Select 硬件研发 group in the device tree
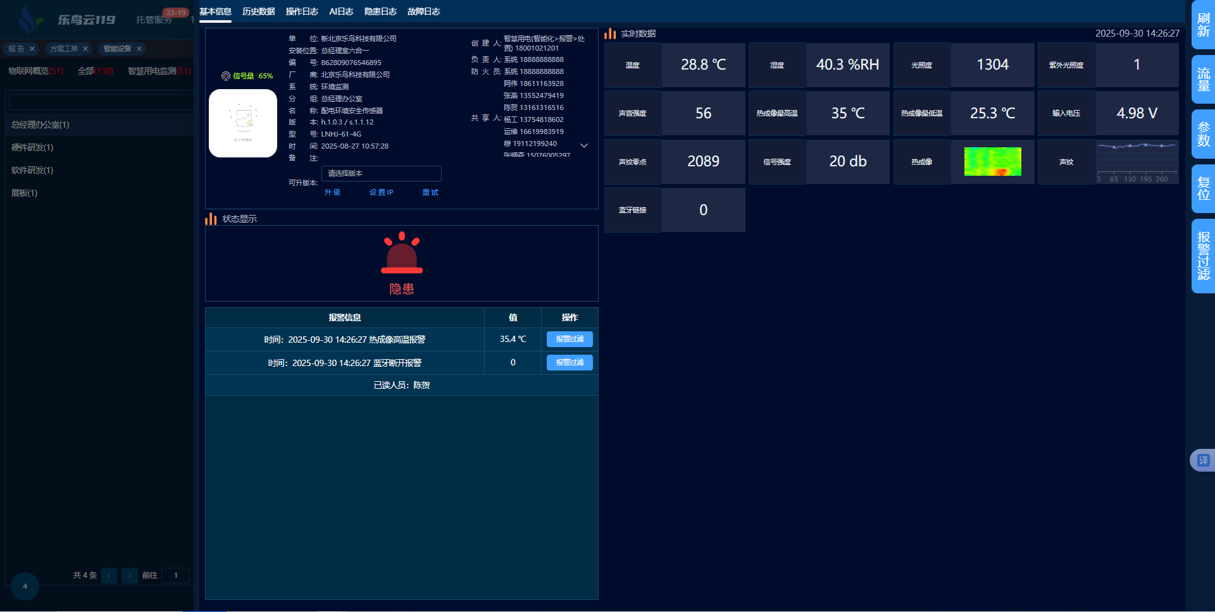This screenshot has width=1215, height=612. point(32,147)
